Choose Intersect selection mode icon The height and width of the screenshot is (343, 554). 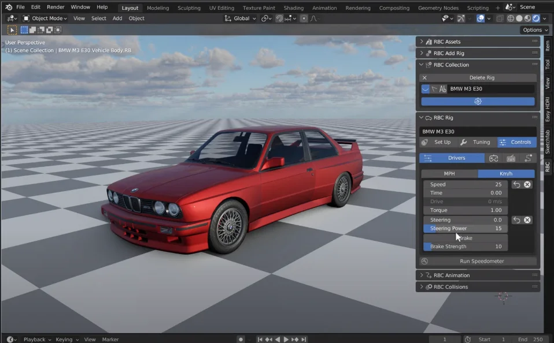click(x=58, y=30)
